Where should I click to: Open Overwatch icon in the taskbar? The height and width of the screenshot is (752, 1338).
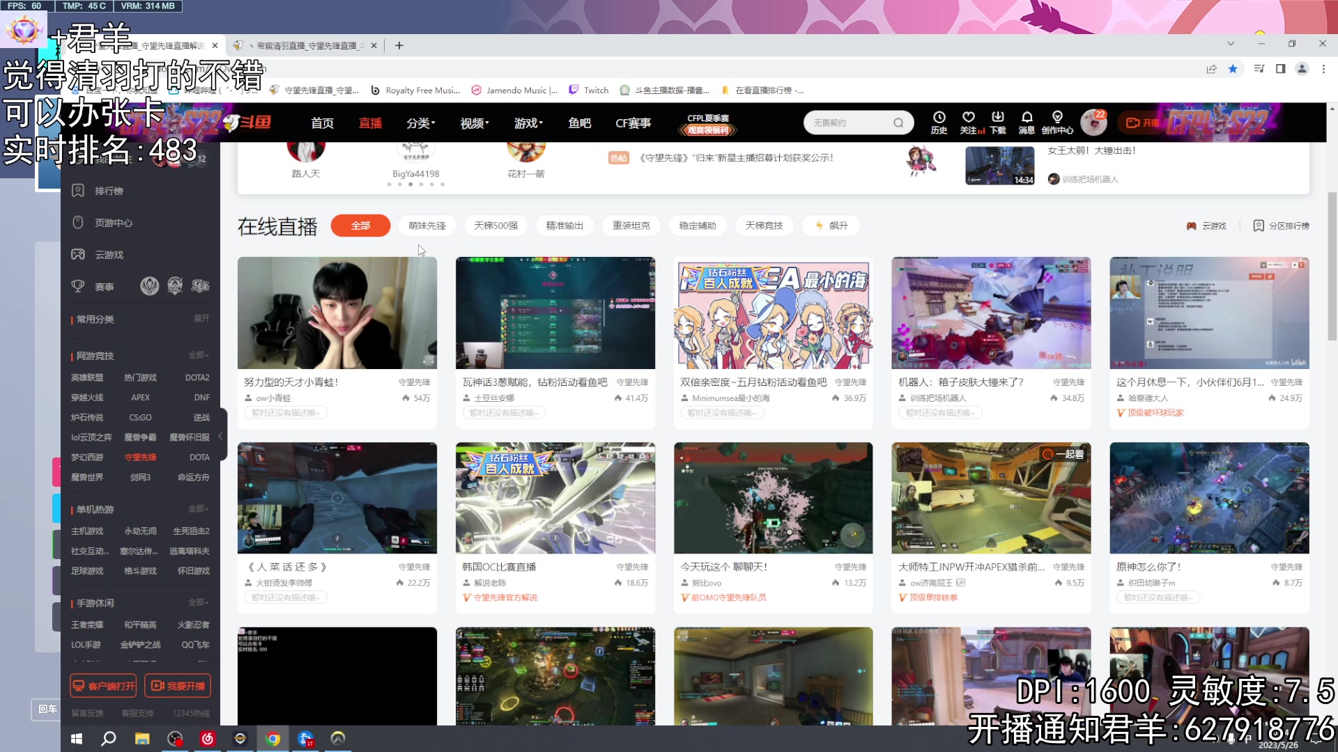click(x=338, y=738)
